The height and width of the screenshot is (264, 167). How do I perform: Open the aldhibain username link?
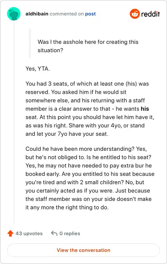click(37, 14)
